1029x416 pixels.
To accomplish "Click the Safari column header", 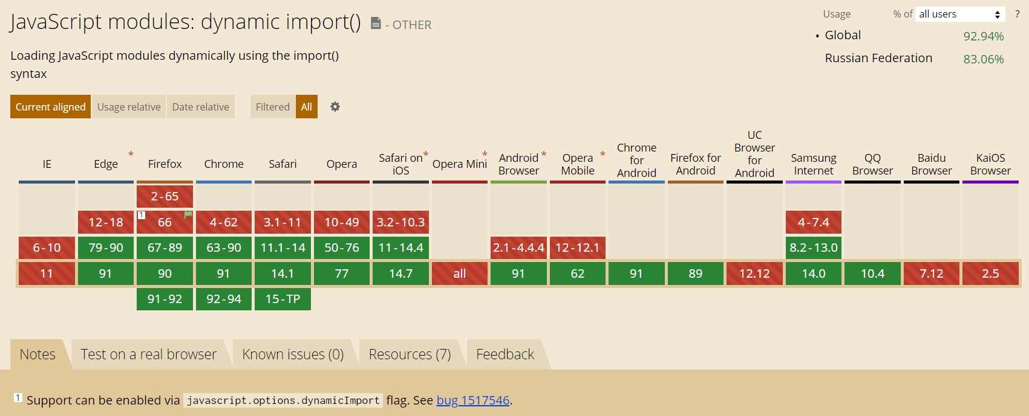I will tap(283, 164).
